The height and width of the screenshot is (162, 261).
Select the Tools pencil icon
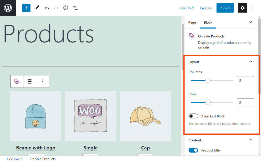(37, 8)
